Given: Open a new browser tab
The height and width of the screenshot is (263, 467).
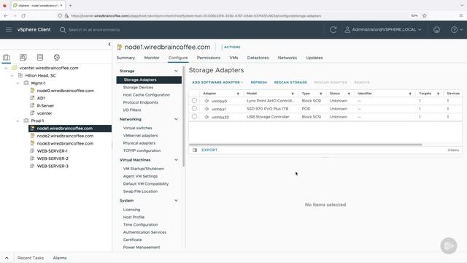Looking at the screenshot, I should [70, 5].
